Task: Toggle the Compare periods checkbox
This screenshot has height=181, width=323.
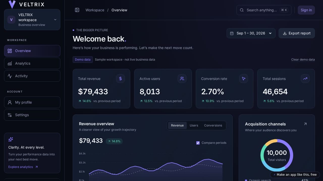Action: (x=198, y=143)
